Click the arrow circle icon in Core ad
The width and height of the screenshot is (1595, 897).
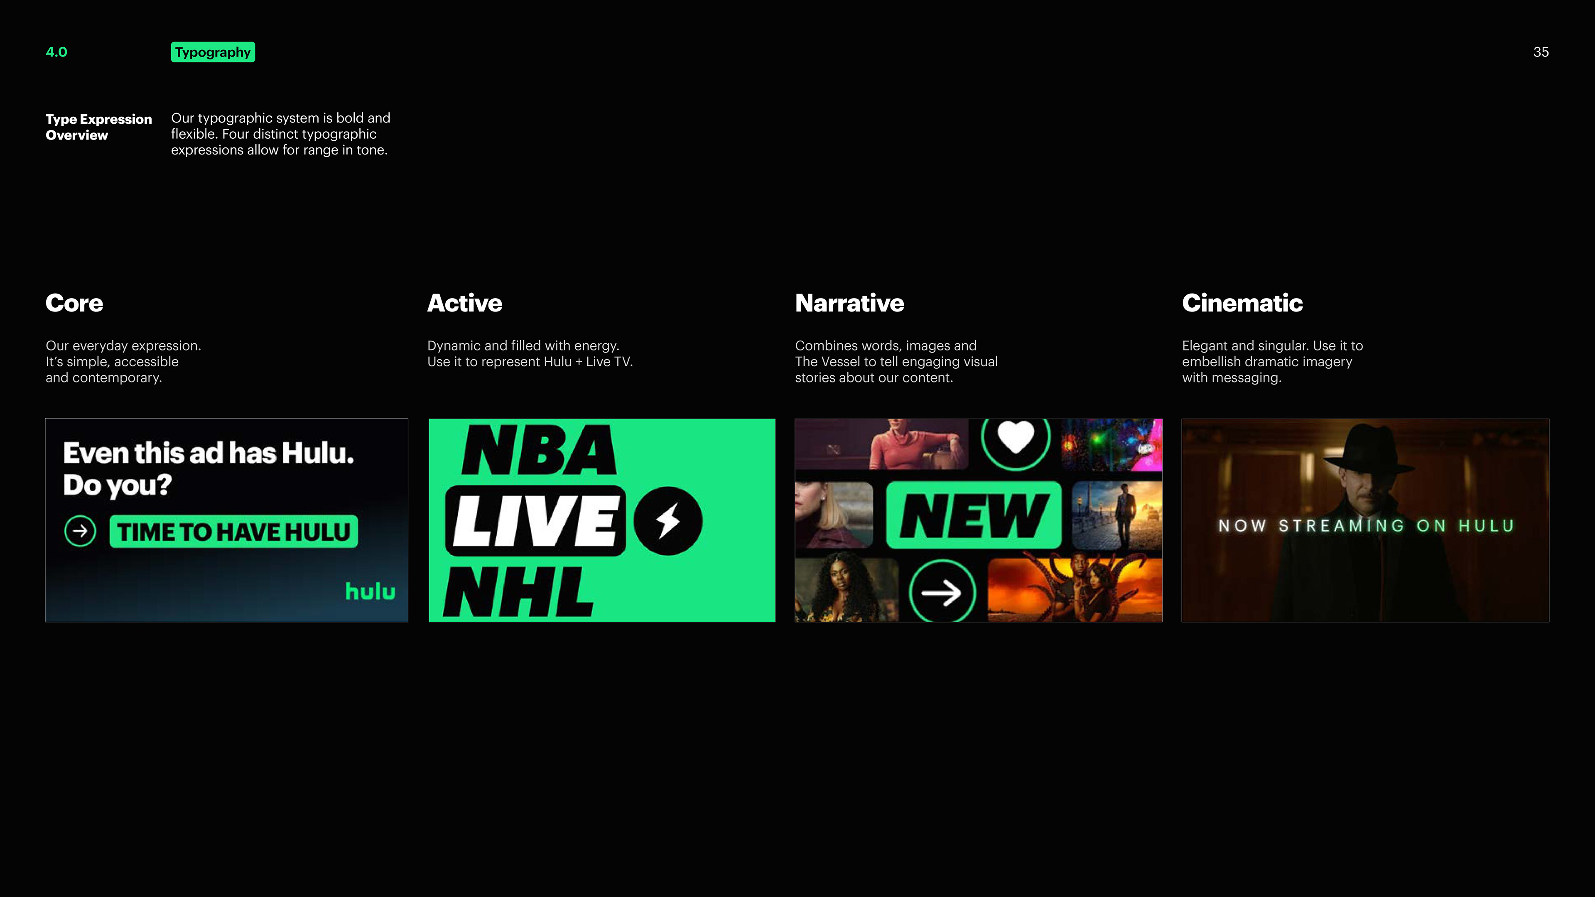pyautogui.click(x=80, y=531)
